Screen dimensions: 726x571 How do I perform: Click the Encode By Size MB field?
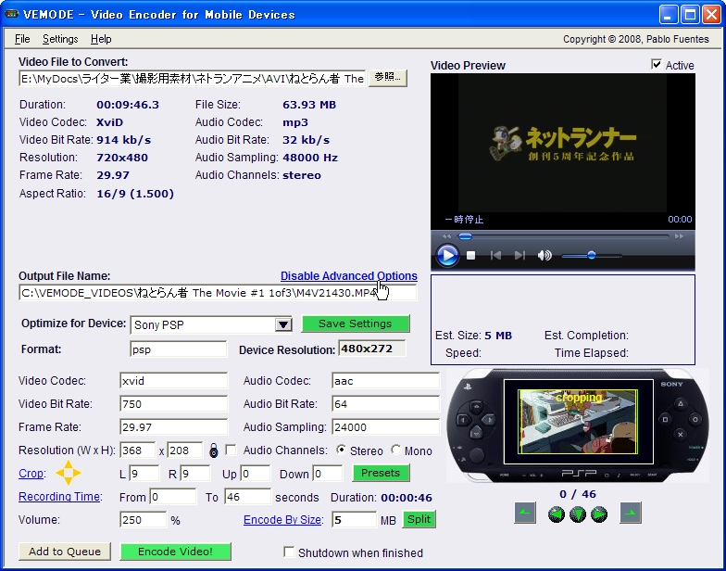coord(354,519)
